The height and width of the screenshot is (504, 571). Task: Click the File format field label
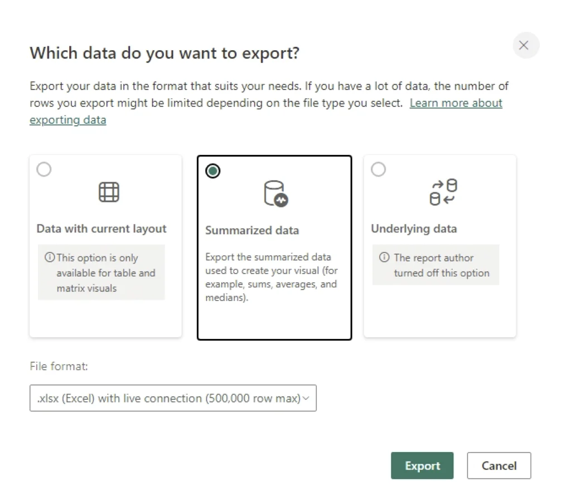[59, 366]
